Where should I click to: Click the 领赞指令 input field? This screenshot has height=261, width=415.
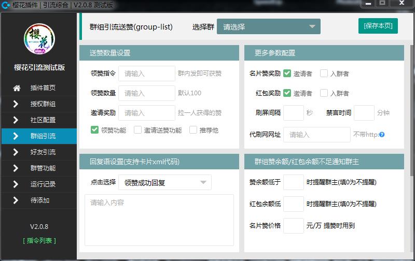tap(147, 74)
